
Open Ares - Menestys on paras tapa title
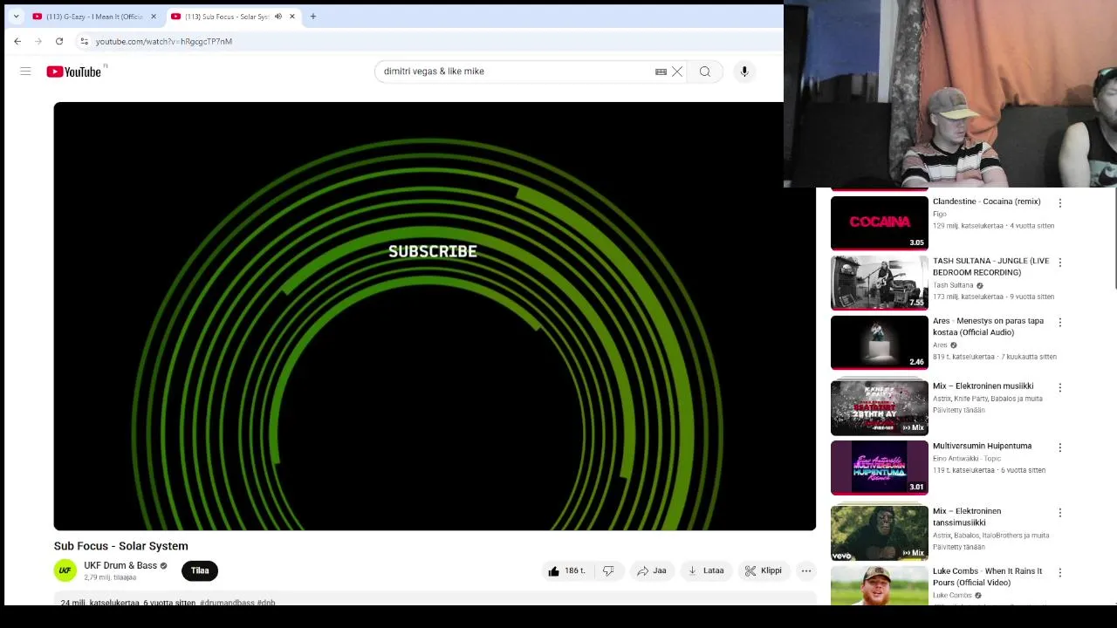(988, 326)
